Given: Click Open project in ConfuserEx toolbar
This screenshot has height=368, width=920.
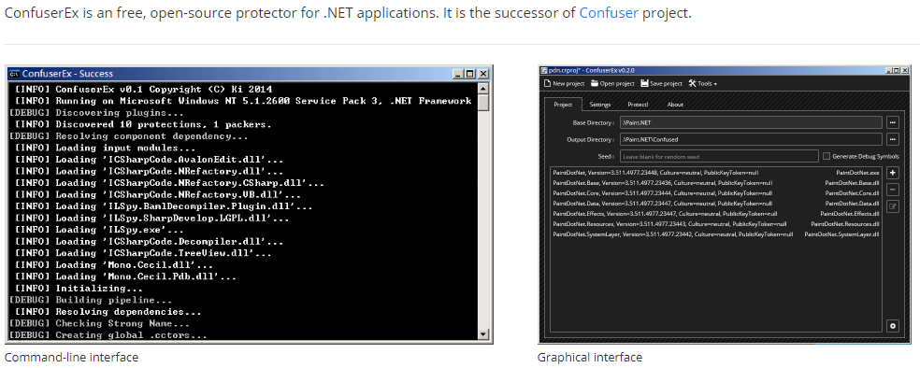Looking at the screenshot, I should point(612,84).
